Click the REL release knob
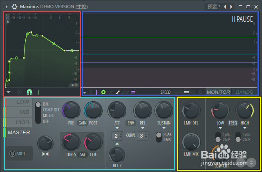 click(x=143, y=111)
